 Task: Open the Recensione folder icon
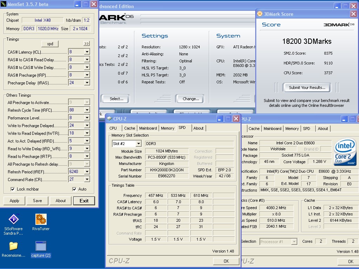(14, 246)
